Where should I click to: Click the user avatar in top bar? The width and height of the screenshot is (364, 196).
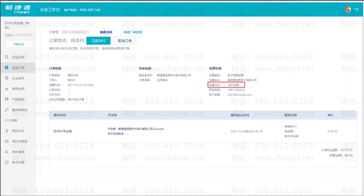(347, 10)
